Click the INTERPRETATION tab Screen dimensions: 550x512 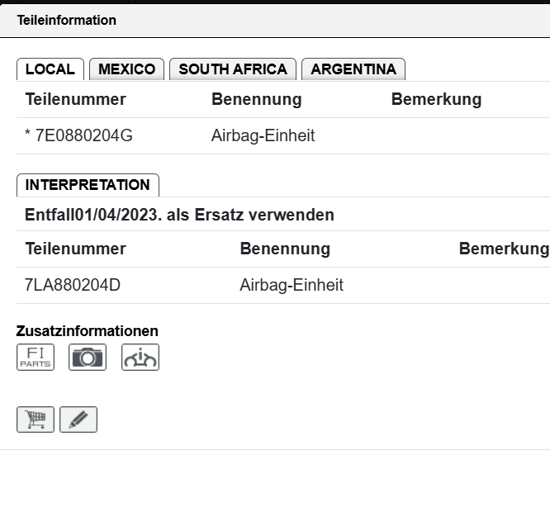tap(88, 185)
